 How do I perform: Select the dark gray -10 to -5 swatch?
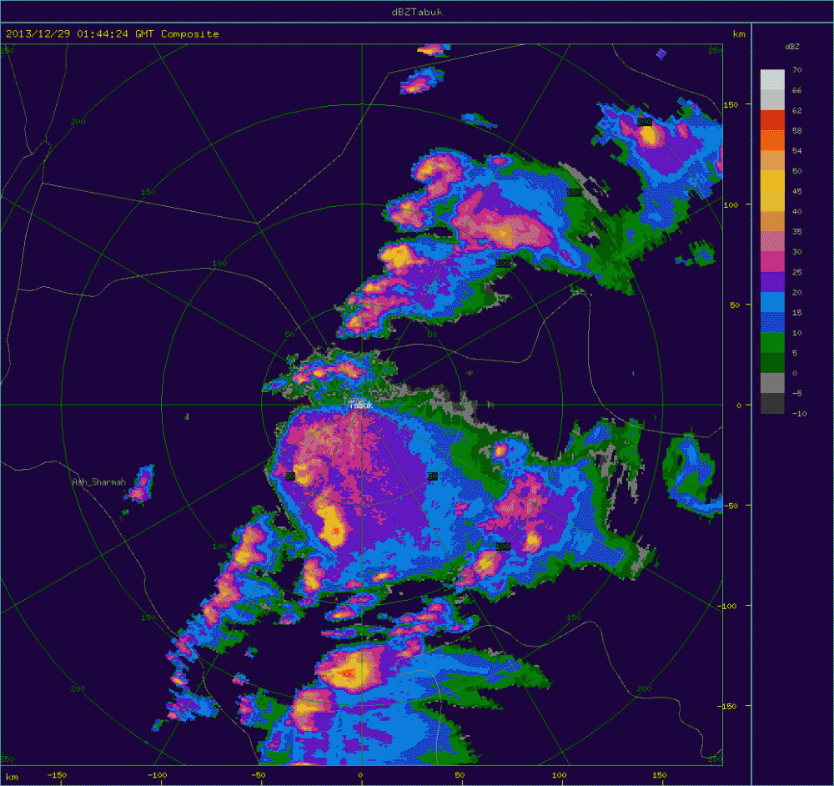coord(772,403)
